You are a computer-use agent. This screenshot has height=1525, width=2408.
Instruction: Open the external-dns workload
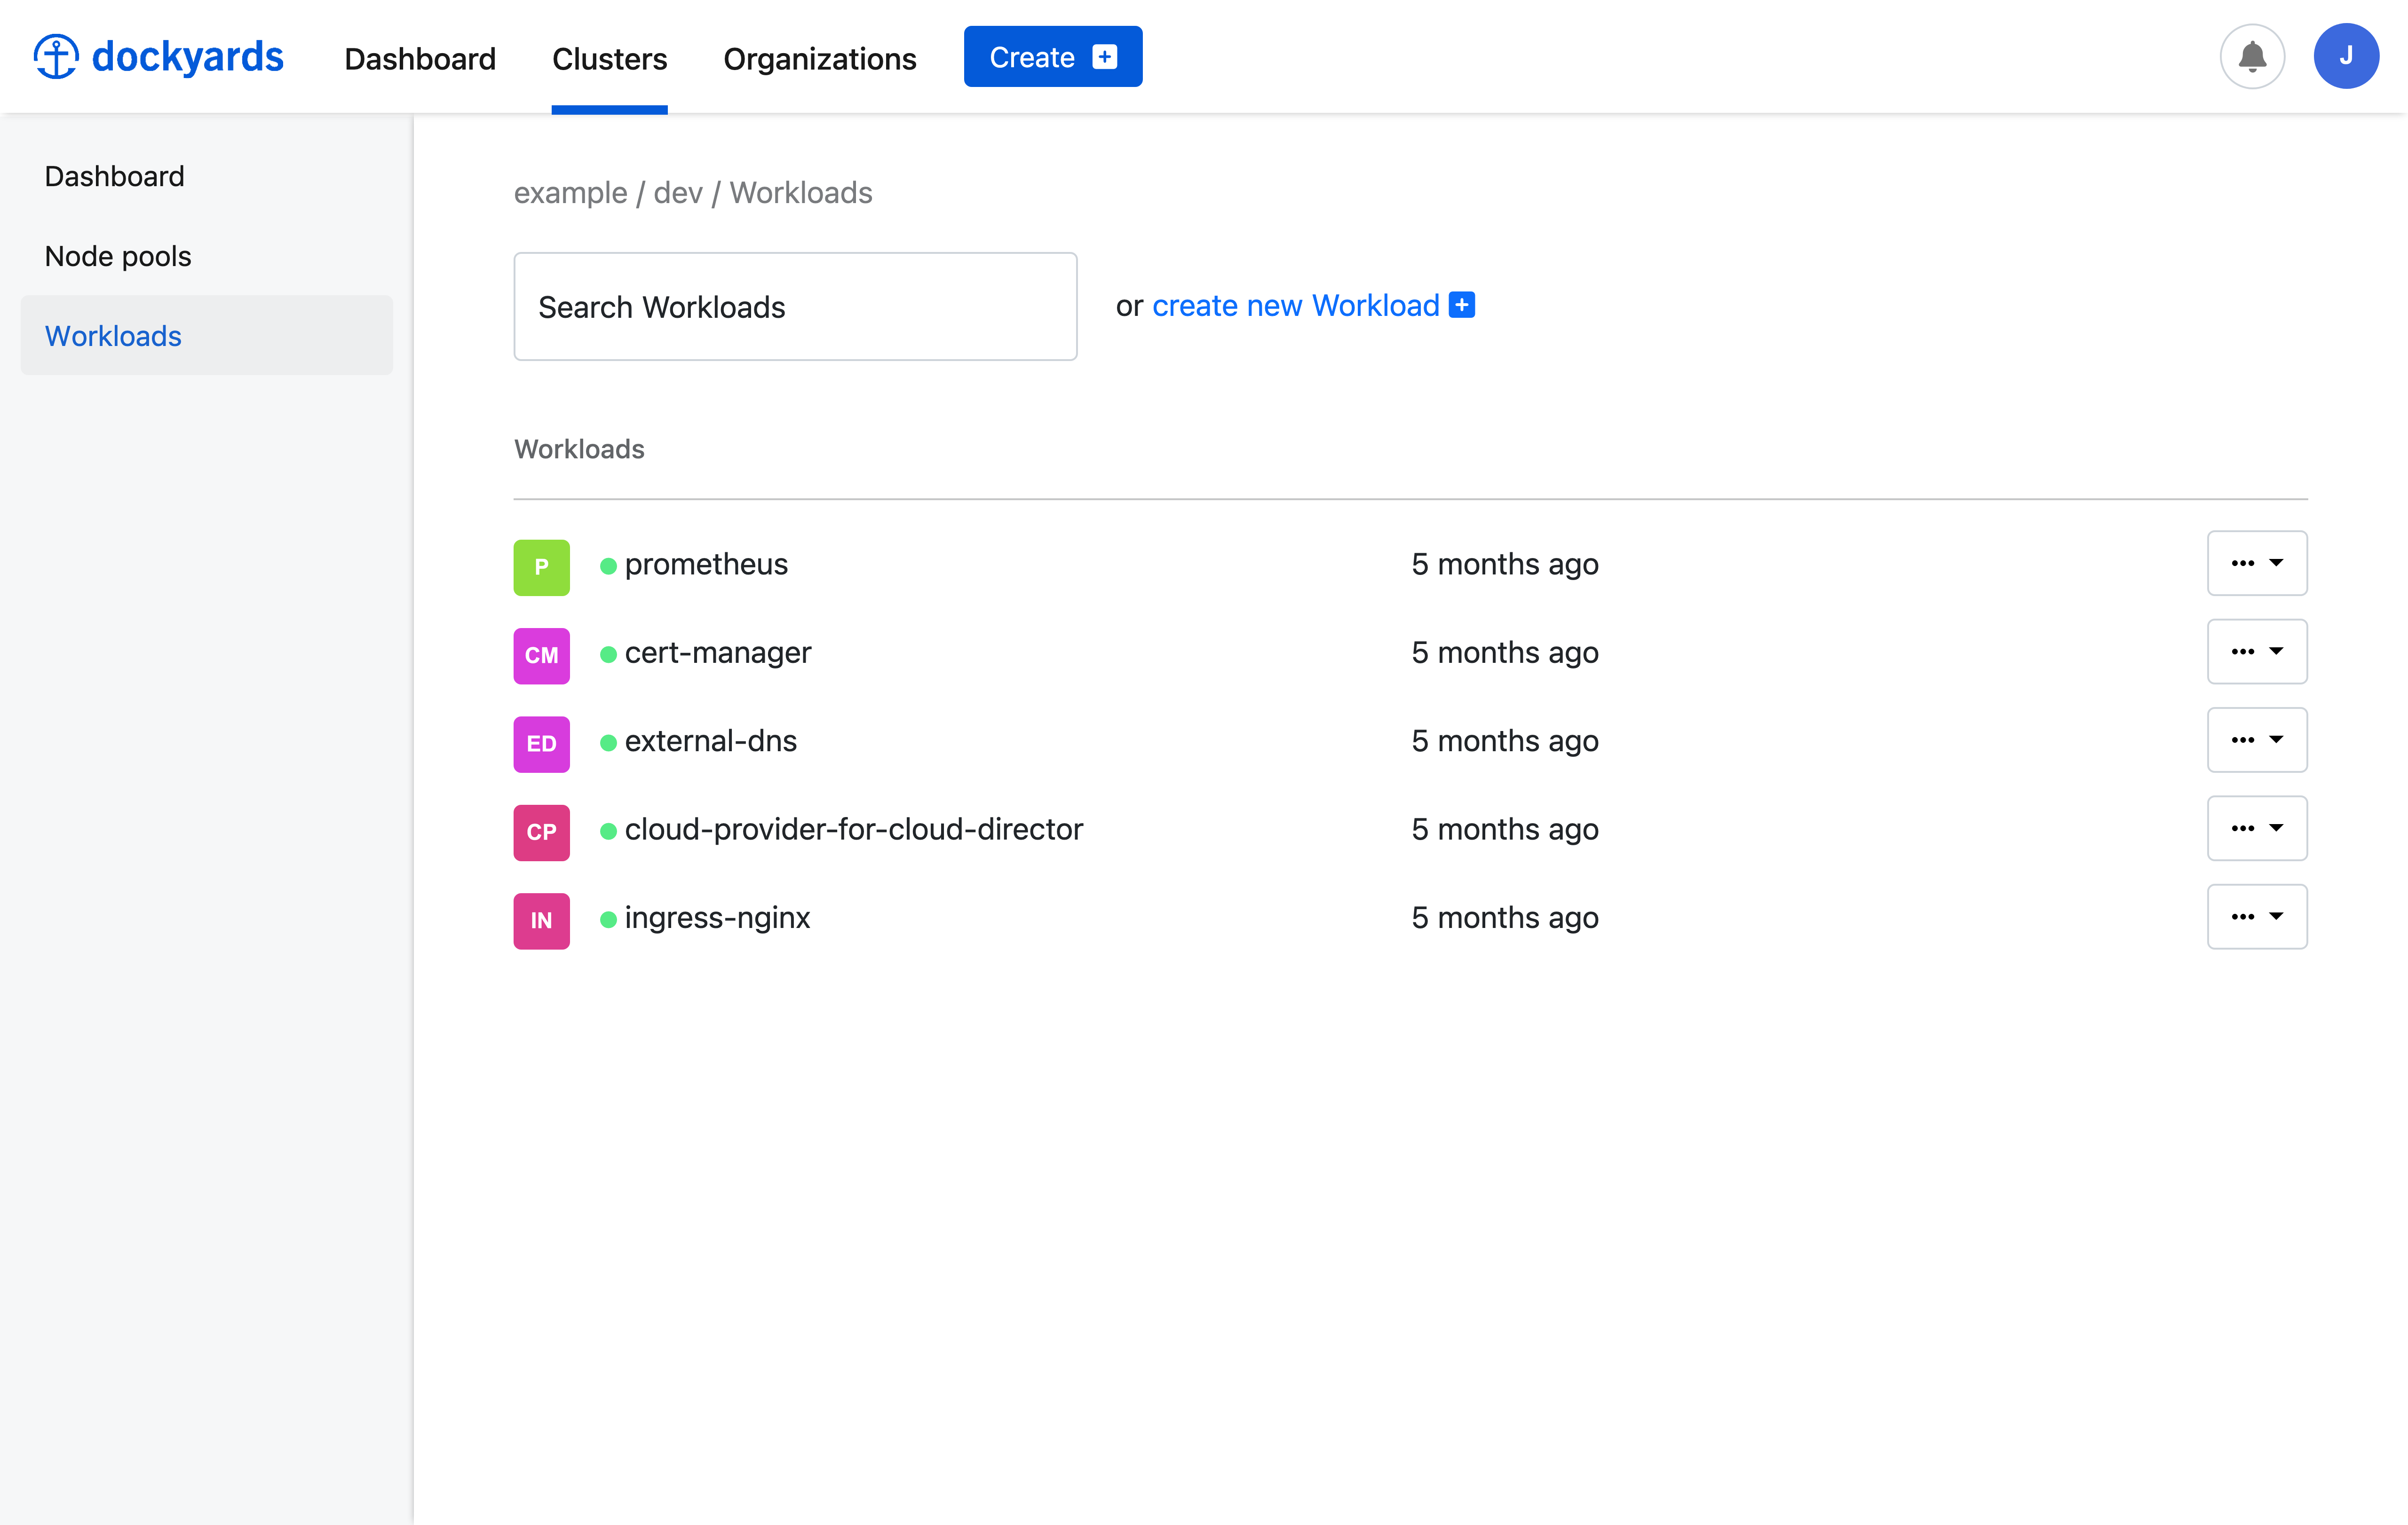tap(711, 740)
